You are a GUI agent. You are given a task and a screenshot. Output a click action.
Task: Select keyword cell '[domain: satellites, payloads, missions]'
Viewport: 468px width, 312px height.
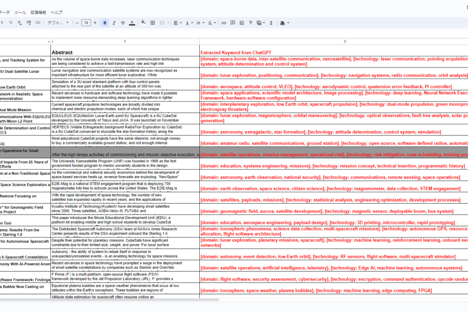[334, 198]
